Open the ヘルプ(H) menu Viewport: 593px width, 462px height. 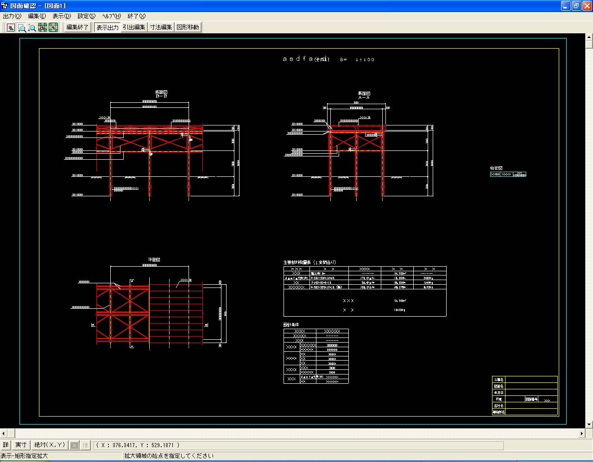[112, 16]
